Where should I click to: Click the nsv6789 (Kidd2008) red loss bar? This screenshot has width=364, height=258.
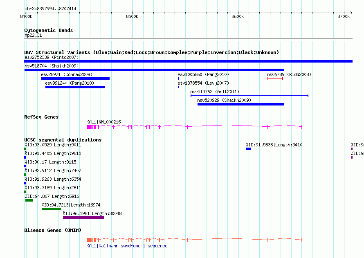coord(275,79)
